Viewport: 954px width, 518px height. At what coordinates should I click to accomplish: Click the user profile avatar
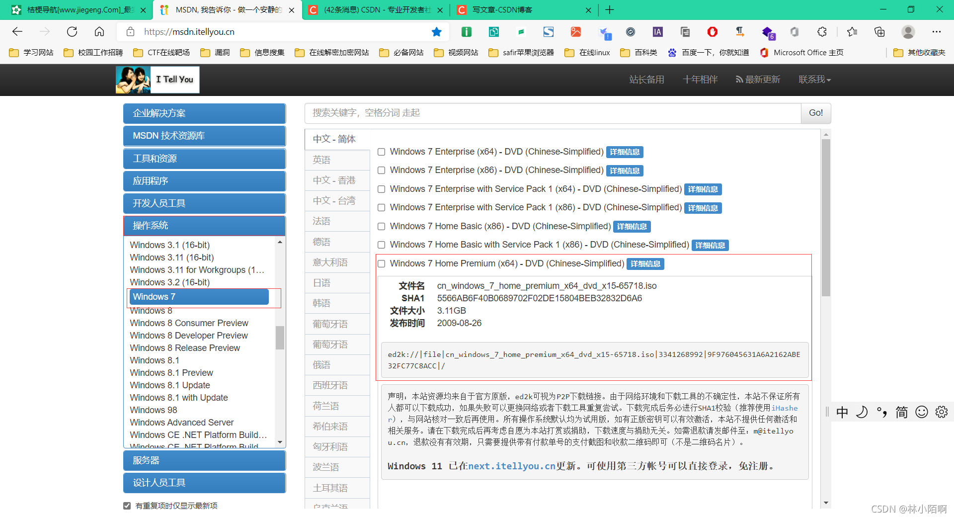908,32
